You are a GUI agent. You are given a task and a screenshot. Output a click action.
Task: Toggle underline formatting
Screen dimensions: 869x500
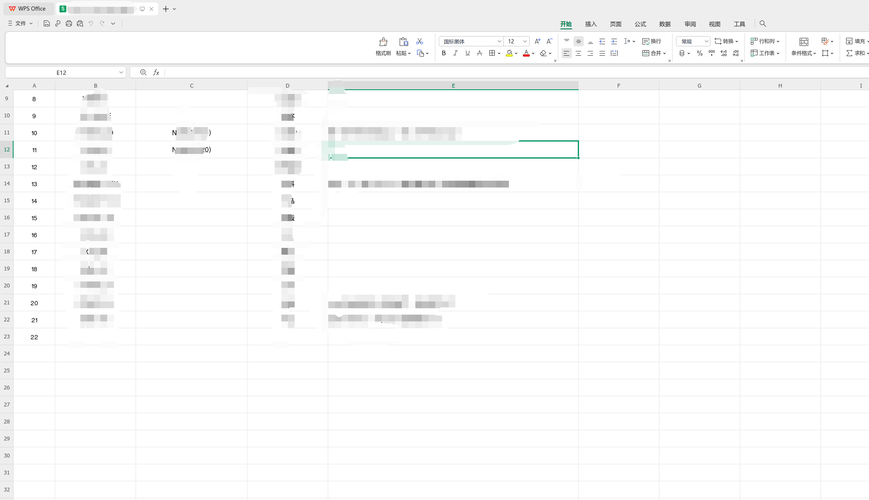pyautogui.click(x=467, y=53)
